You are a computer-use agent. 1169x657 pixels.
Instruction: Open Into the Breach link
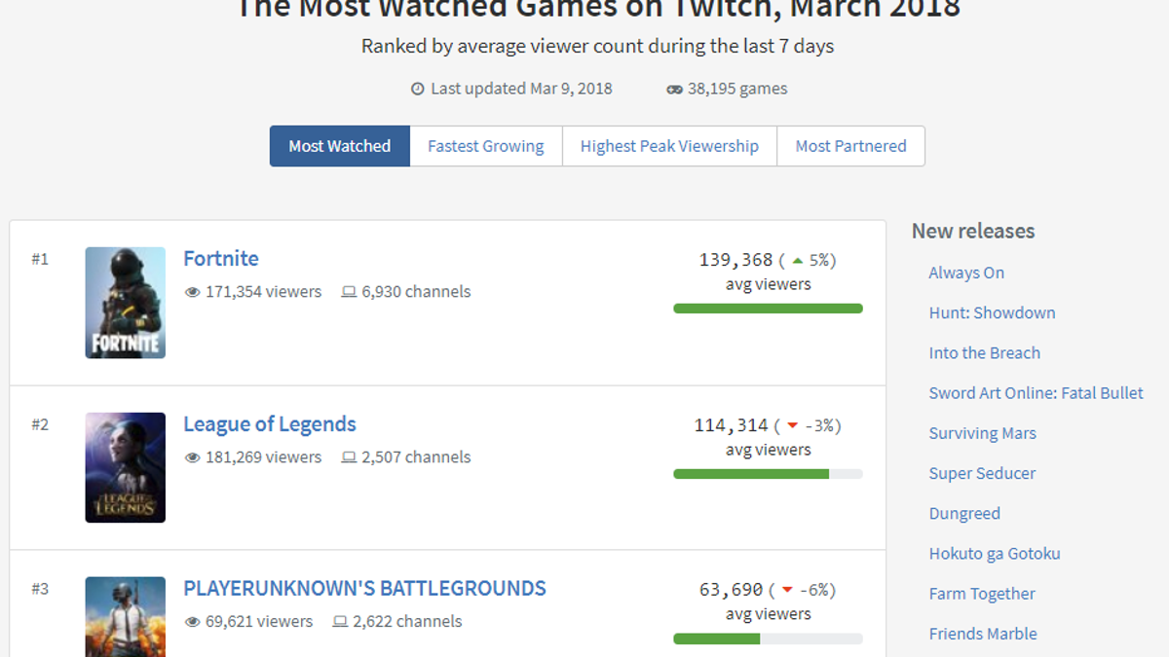(984, 352)
